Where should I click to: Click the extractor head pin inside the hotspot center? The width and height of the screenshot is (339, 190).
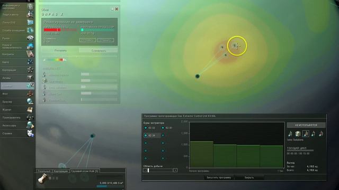pos(222,47)
